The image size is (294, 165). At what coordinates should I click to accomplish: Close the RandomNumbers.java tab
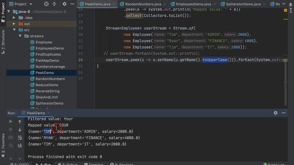coord(164,4)
